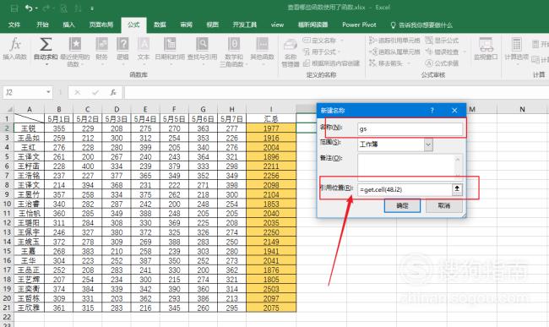
Task: Click Error Checking in formula auditing
Action: point(442,52)
